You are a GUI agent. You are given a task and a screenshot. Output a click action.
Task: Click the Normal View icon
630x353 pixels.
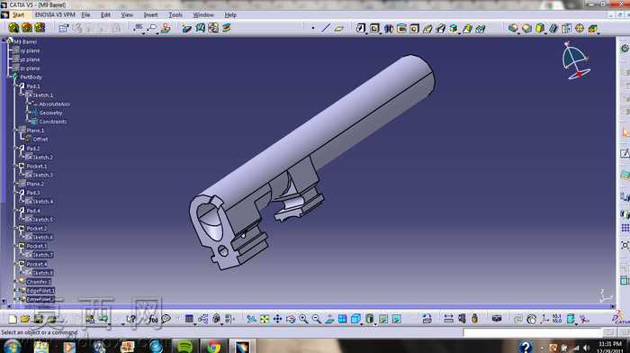pos(329,319)
